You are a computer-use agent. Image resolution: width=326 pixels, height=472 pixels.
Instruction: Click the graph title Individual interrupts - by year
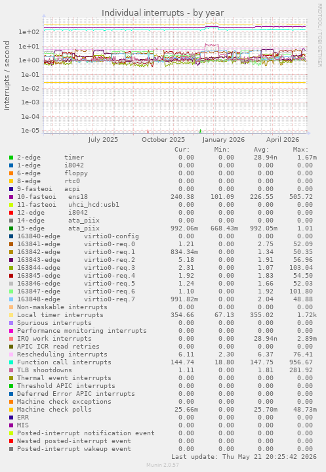[x=163, y=13]
